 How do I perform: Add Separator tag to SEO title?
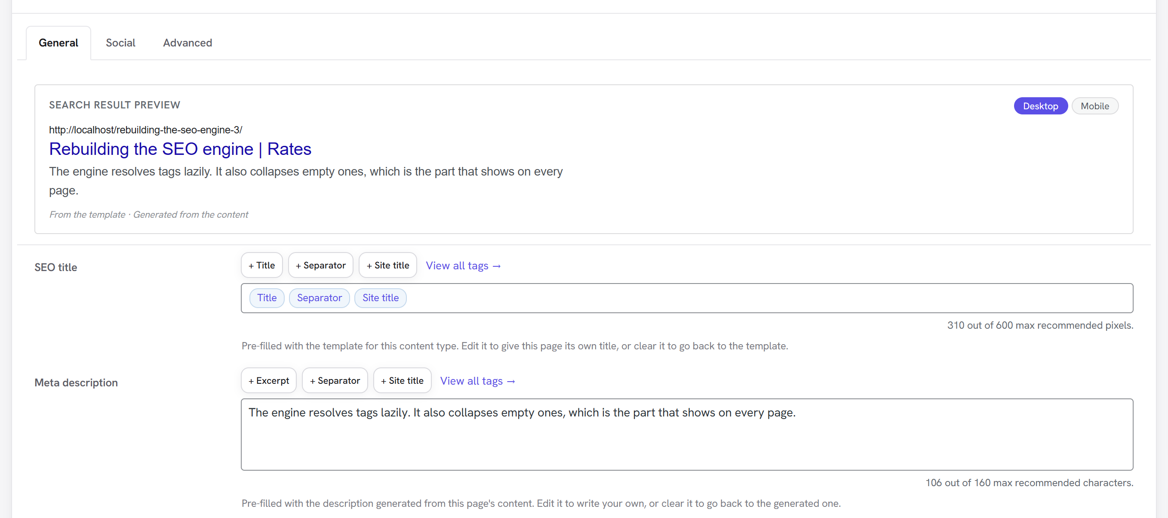tap(320, 265)
